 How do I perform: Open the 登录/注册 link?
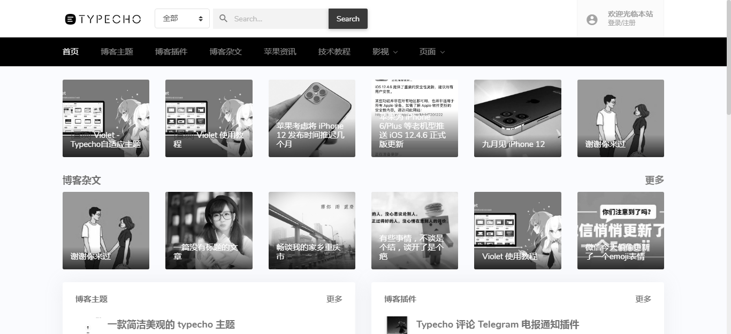(x=622, y=23)
